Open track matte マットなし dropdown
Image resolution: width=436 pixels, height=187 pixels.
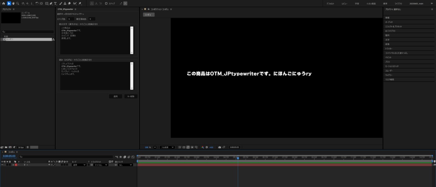tap(100, 165)
